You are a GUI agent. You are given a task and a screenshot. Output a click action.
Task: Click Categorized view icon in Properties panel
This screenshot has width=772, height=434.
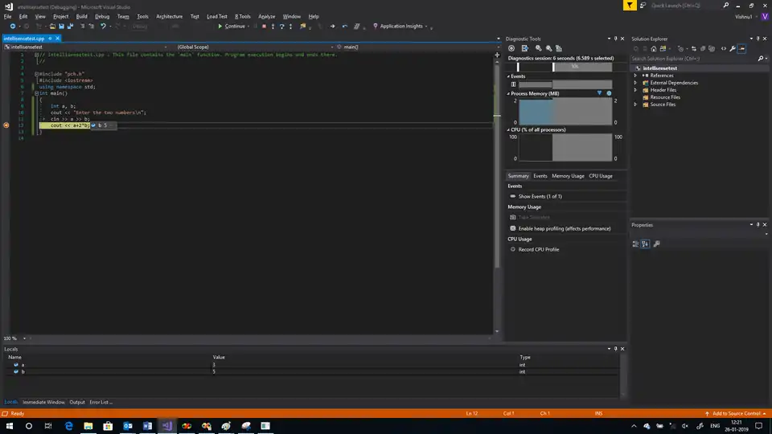[635, 244]
